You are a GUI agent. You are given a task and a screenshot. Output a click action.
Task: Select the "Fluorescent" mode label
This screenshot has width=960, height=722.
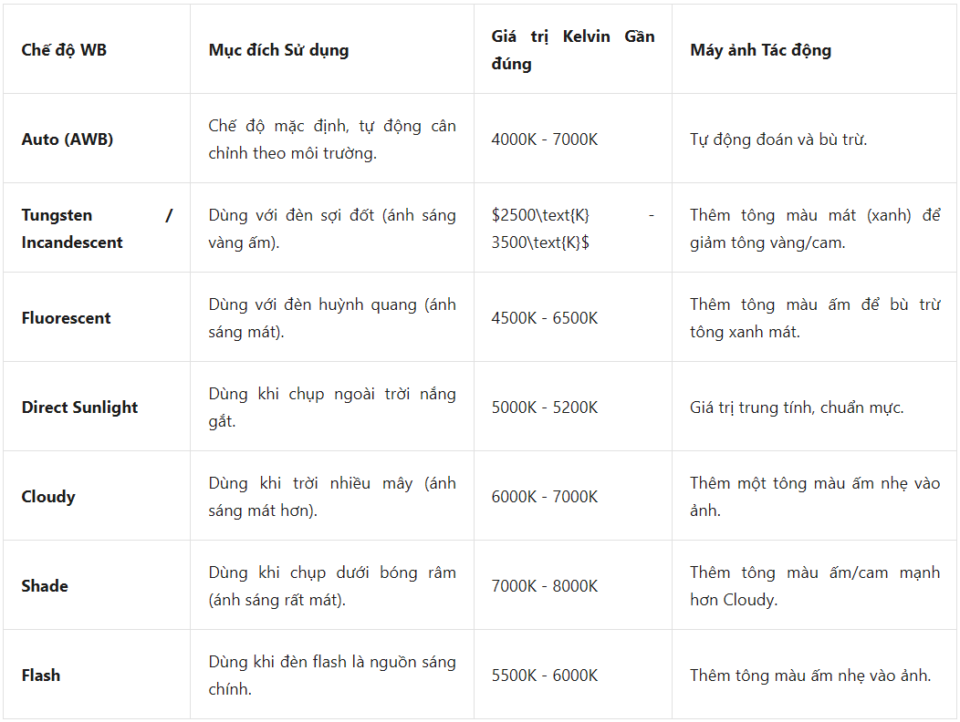[x=67, y=318]
